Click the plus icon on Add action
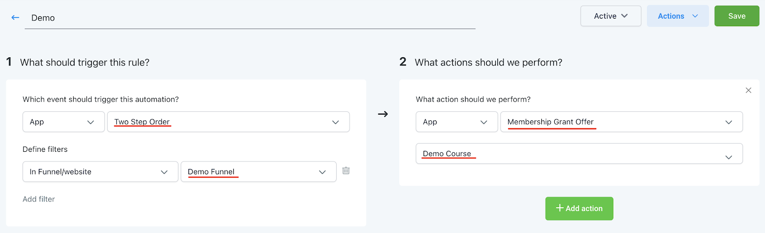This screenshot has height=233, width=765. tap(559, 208)
